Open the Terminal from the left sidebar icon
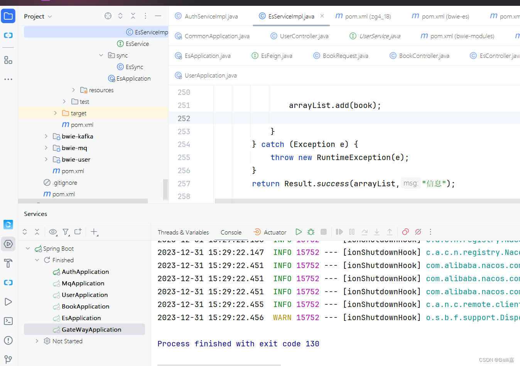Viewport: 520px width, 366px height. point(8,321)
